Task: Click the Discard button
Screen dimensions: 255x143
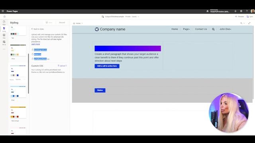Action: (62, 23)
